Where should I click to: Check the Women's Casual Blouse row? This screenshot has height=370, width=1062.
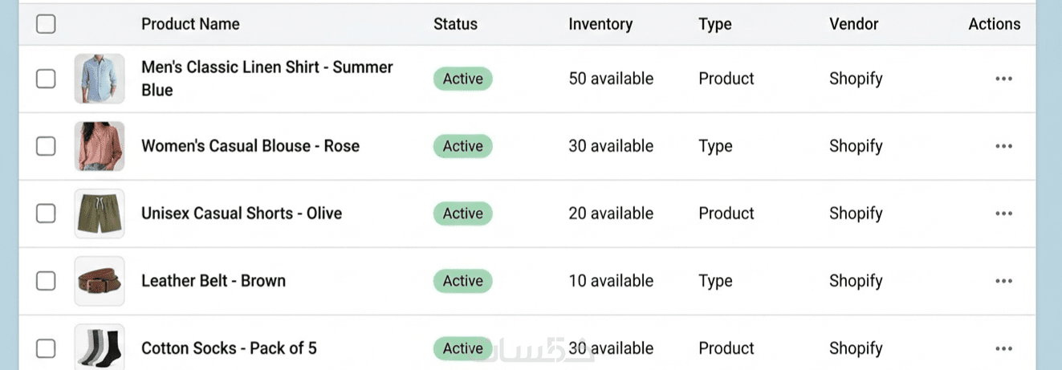coord(46,146)
